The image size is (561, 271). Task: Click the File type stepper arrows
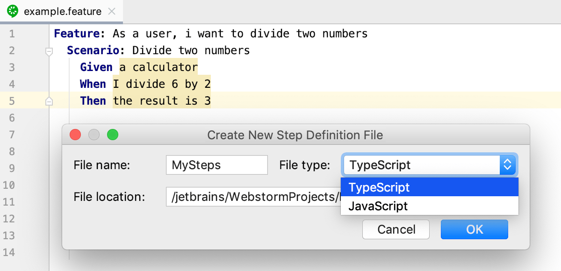click(x=508, y=164)
